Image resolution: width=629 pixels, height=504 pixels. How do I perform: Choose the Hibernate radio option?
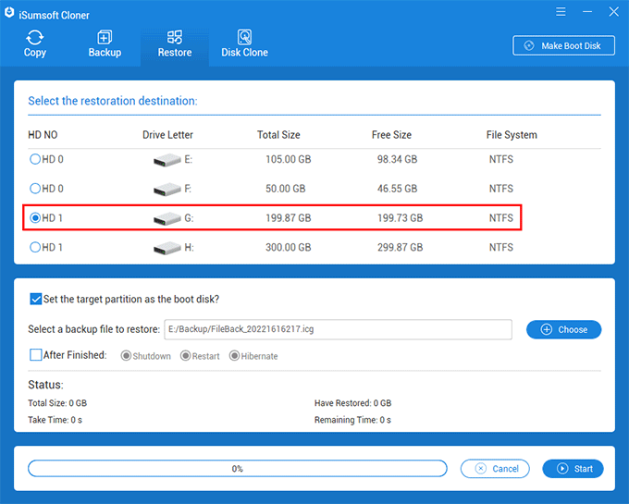(234, 356)
